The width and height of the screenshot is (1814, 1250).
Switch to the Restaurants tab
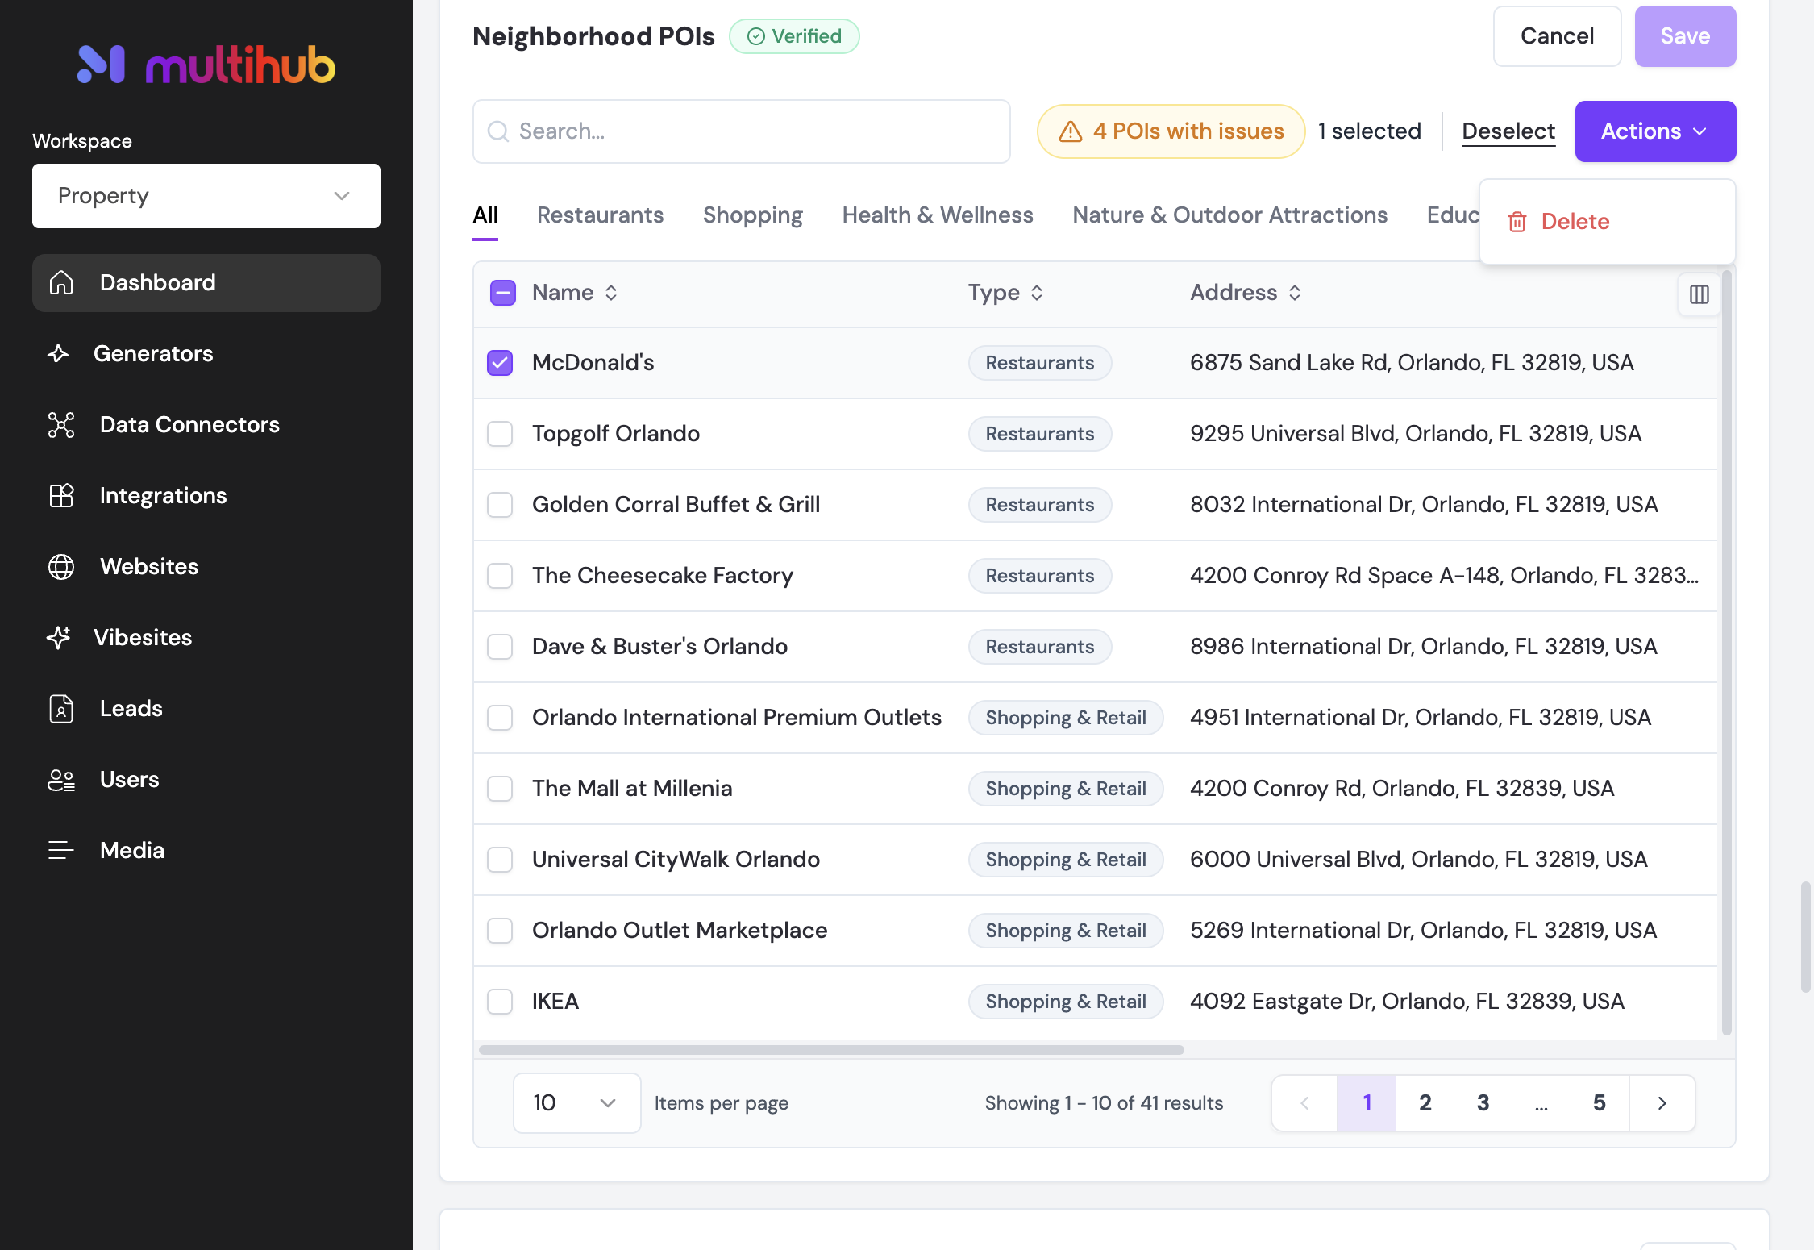601,215
